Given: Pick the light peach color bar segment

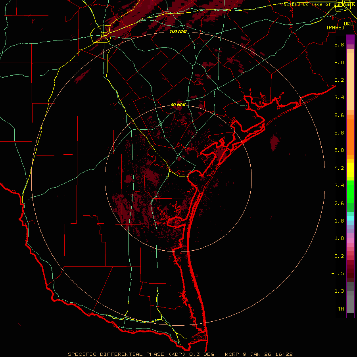Looking at the screenshot, I should tap(350, 81).
